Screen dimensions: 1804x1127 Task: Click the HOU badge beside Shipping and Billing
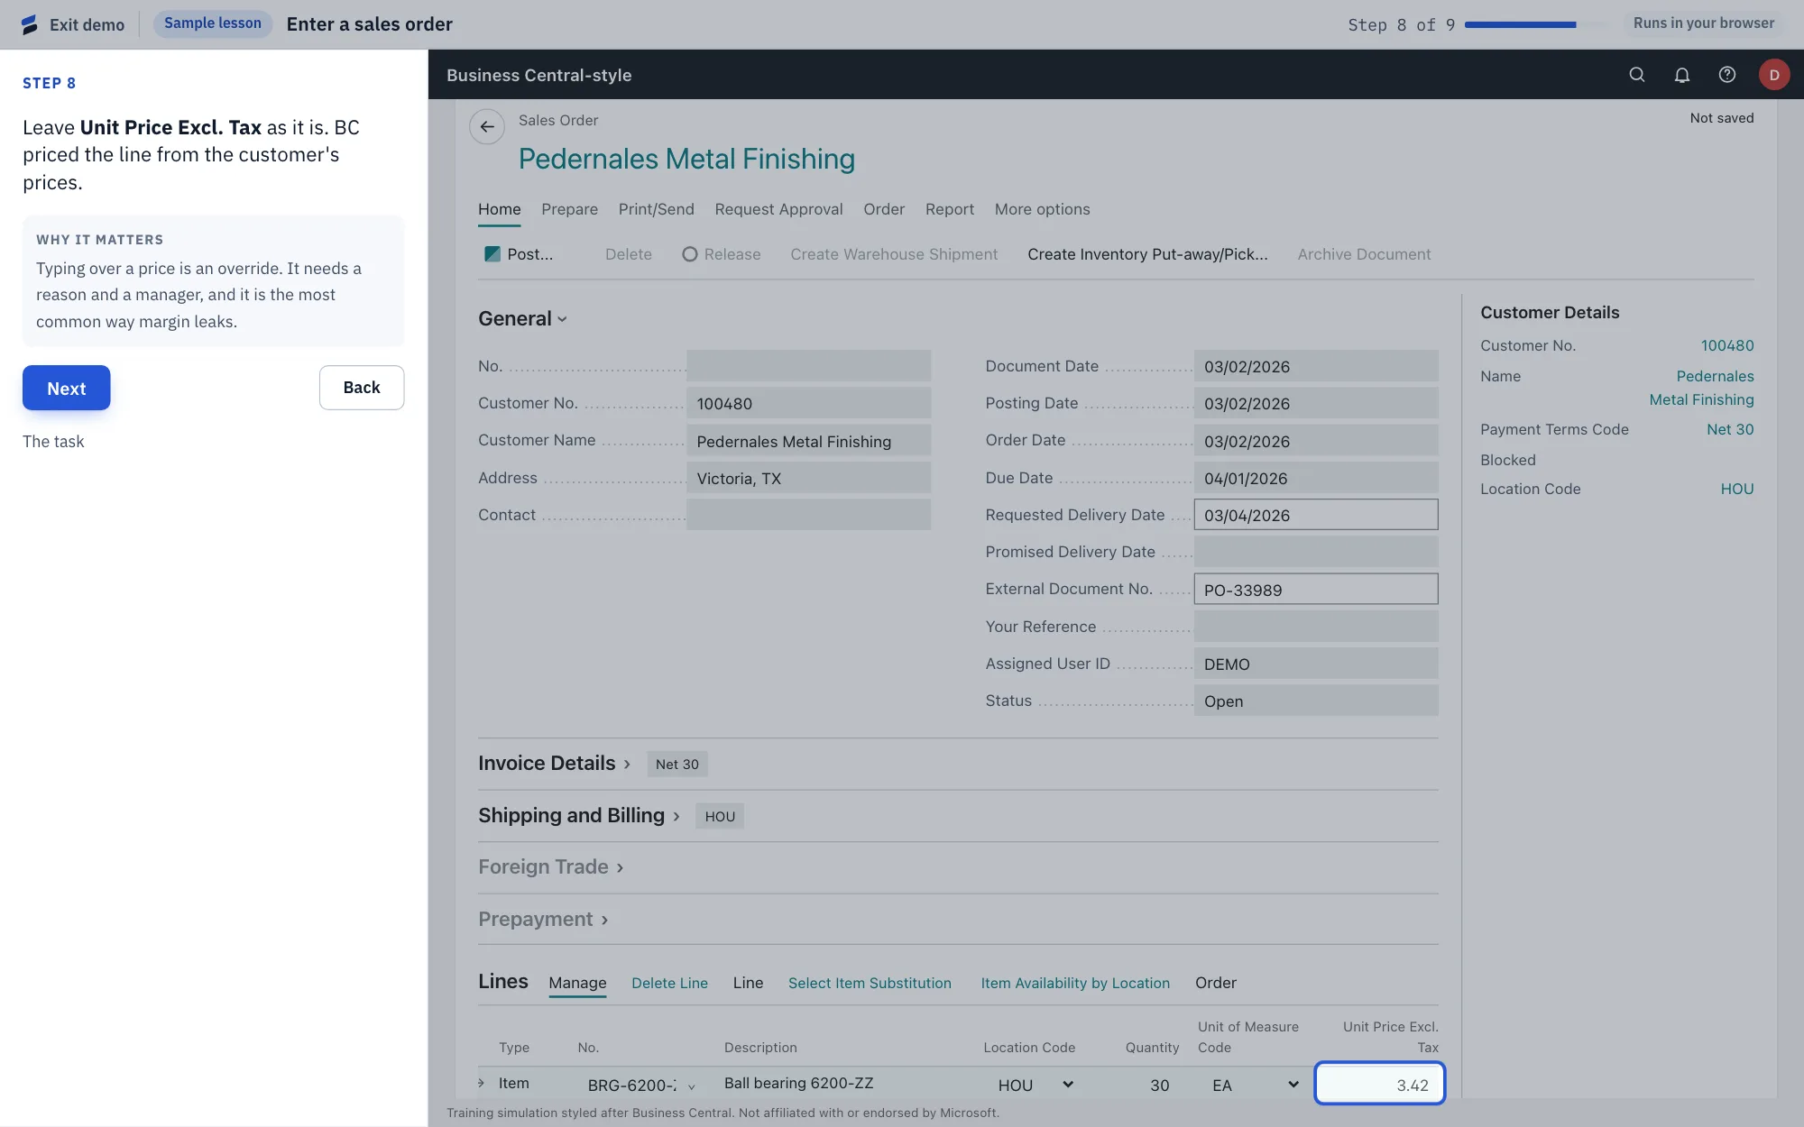pyautogui.click(x=720, y=816)
